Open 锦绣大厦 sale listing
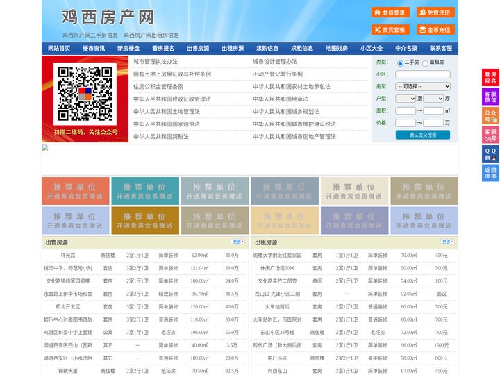 [x=68, y=371]
